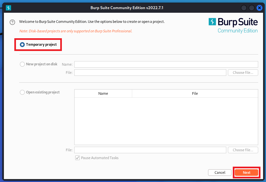Select Open existing project option

[x=22, y=92]
